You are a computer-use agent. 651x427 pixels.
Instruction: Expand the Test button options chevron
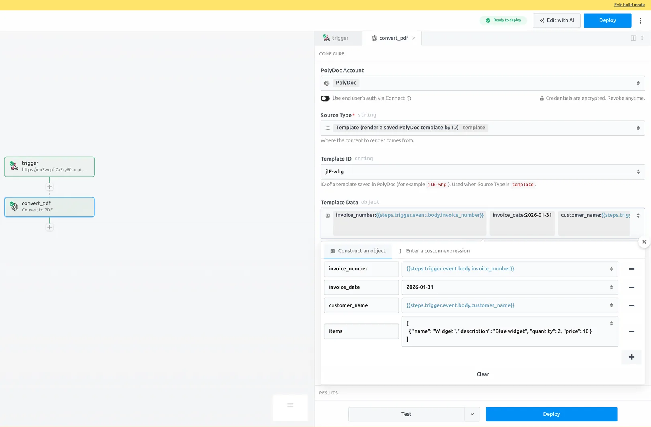472,414
